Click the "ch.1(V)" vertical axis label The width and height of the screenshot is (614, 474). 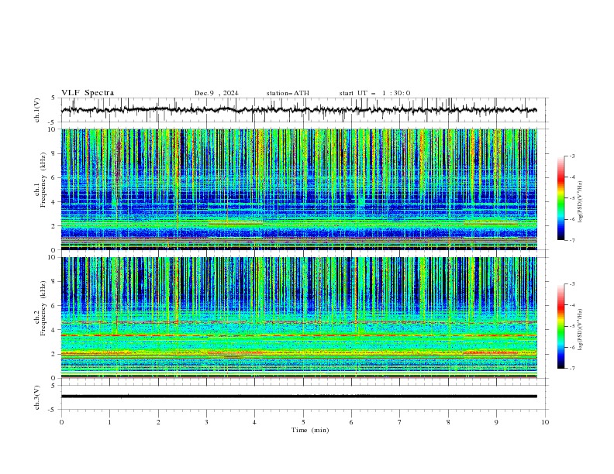37,110
